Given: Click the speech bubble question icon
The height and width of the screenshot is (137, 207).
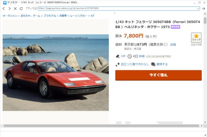Looking at the screenshot, I should tap(153, 64).
